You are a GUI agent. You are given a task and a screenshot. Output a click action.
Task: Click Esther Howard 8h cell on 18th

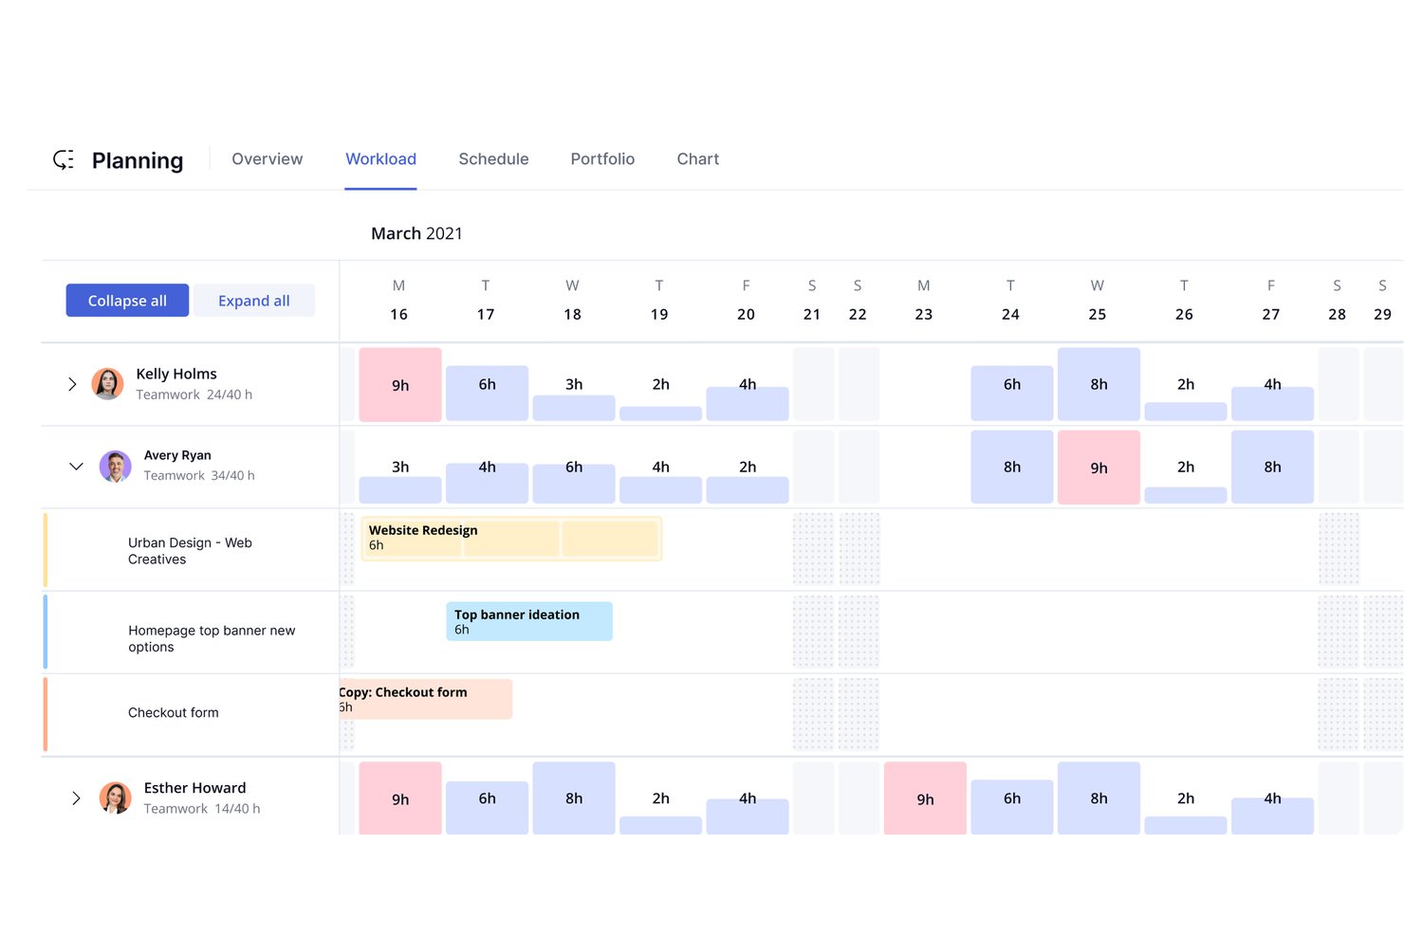(x=574, y=798)
